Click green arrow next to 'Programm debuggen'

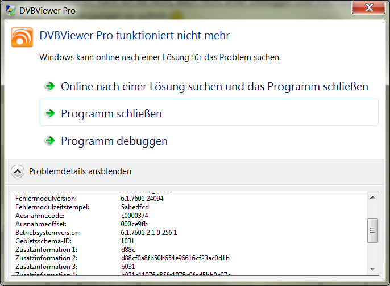(50, 141)
